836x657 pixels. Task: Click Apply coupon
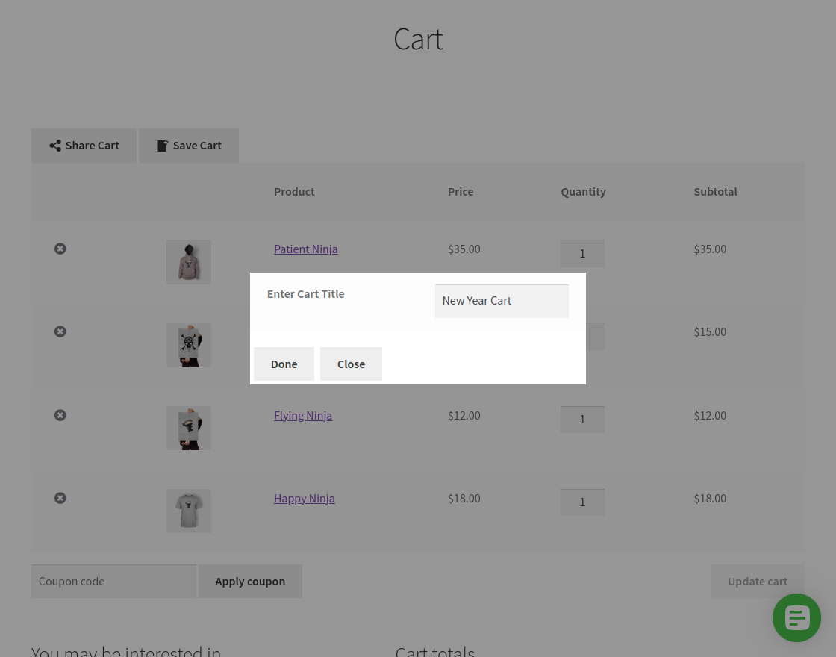pos(250,581)
